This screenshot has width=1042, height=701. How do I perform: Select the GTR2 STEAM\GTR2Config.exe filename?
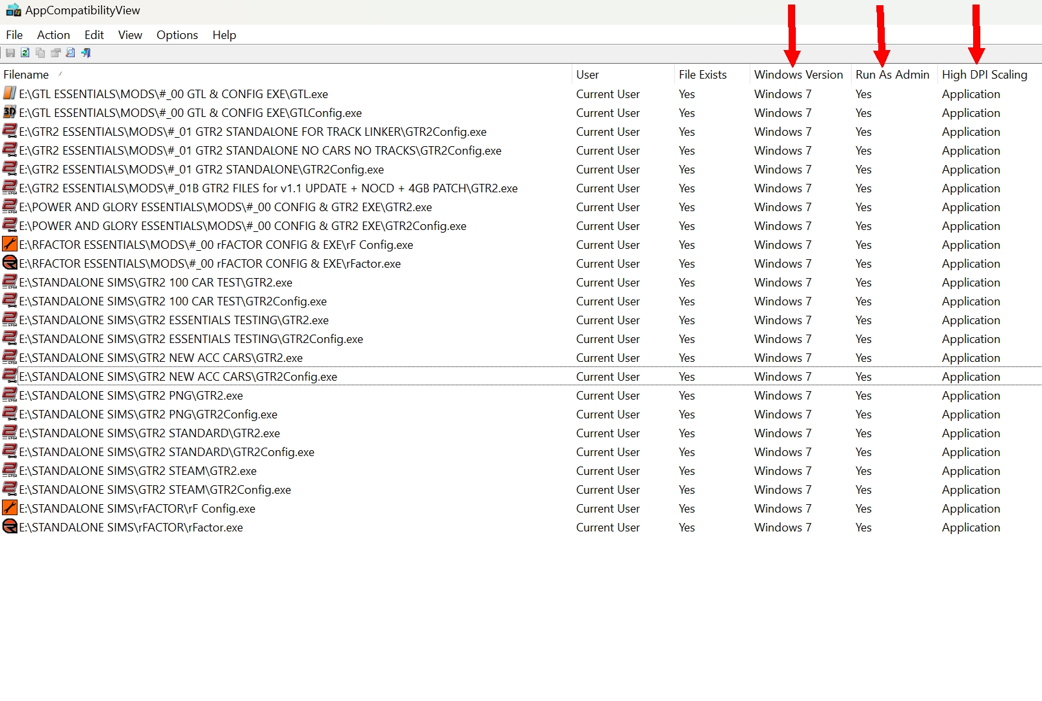pyautogui.click(x=155, y=490)
